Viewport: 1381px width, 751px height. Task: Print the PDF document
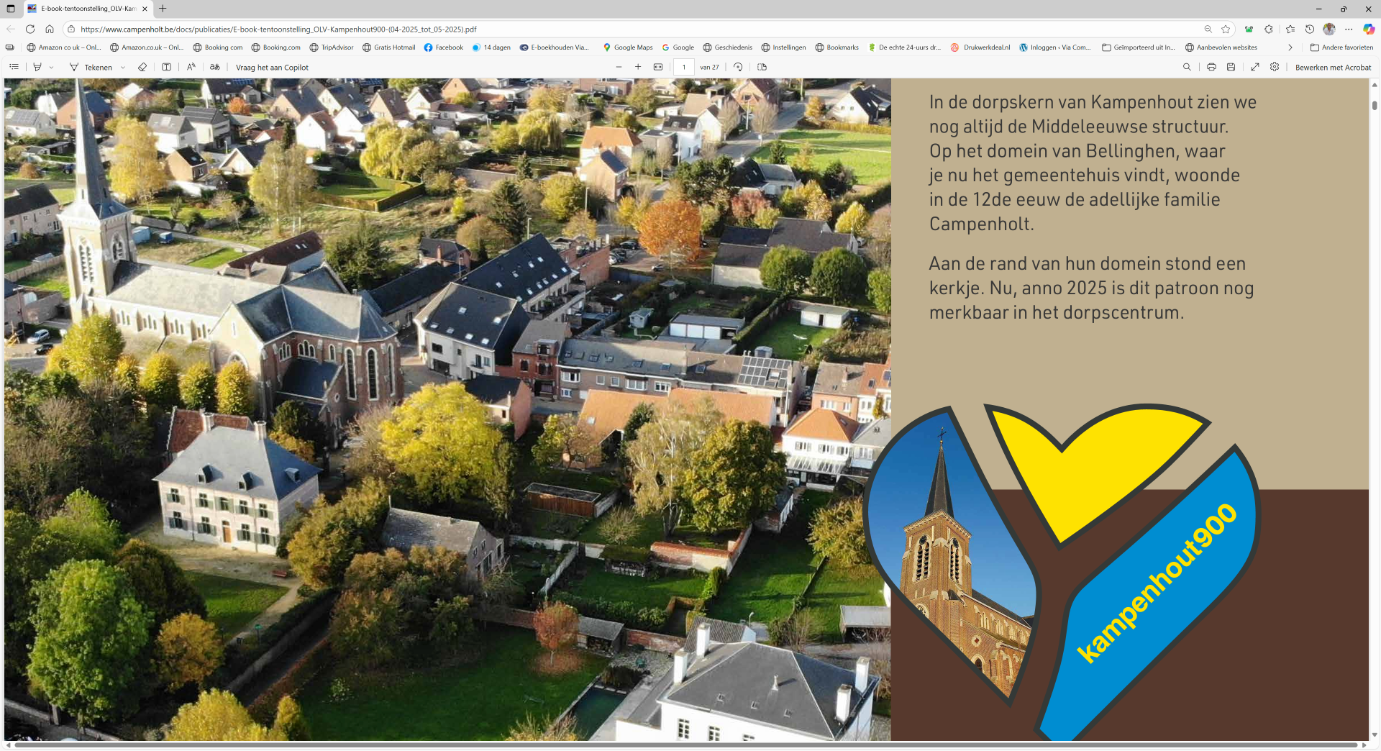[x=1211, y=67]
